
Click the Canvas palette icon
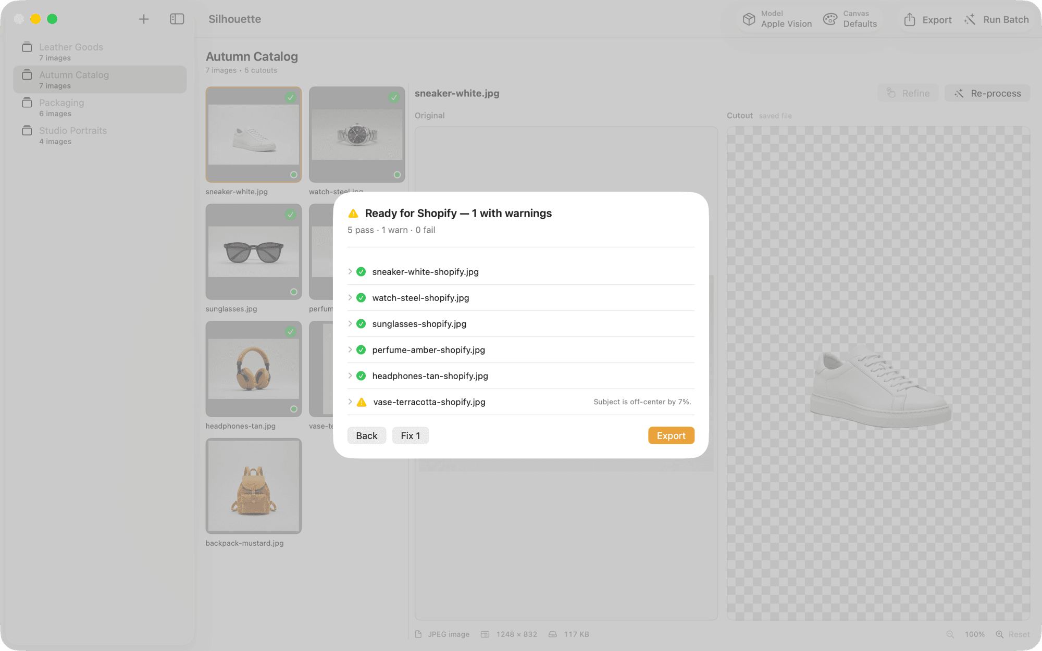click(830, 19)
